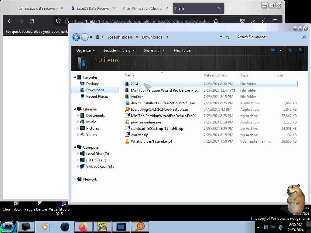Sort by Size column header
The image size is (311, 233).
point(280,75)
